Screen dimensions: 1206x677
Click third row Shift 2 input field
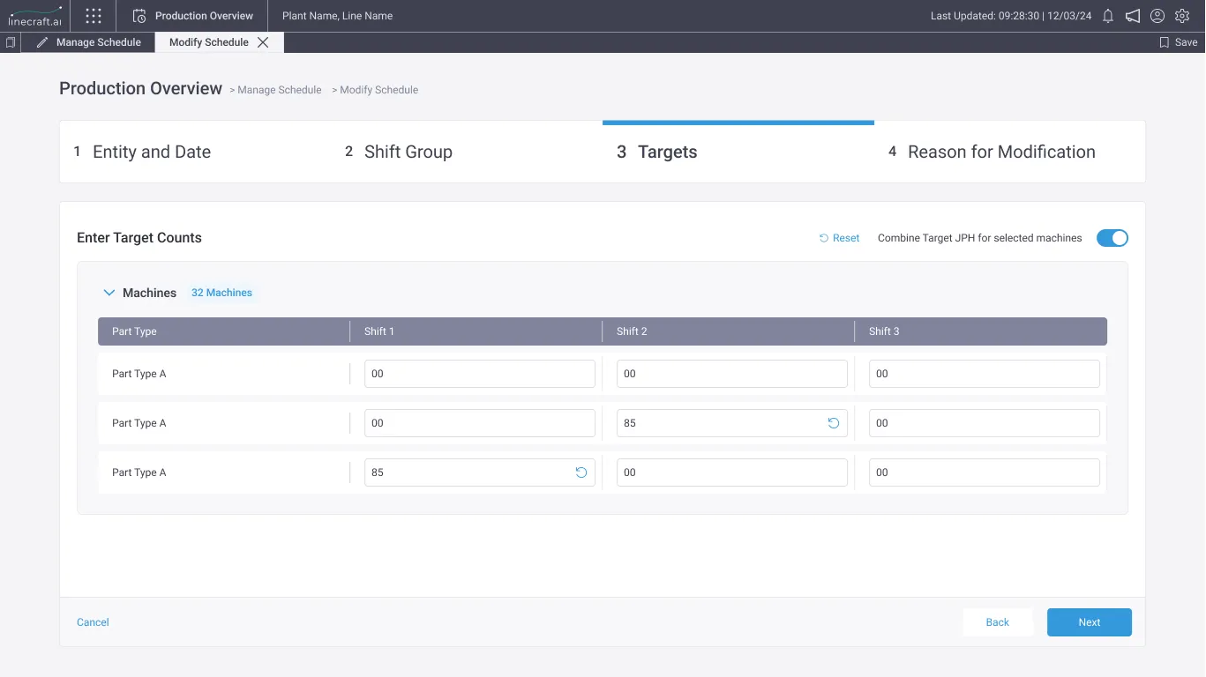pos(732,472)
